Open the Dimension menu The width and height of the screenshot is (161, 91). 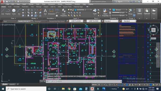pyautogui.click(x=52, y=4)
